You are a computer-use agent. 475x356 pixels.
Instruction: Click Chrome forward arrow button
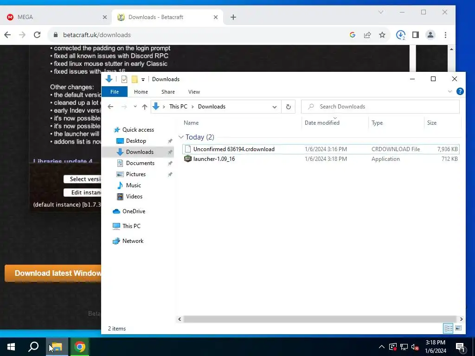[x=22, y=35]
